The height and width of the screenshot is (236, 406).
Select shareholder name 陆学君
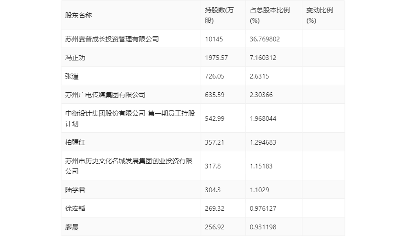tap(75, 190)
